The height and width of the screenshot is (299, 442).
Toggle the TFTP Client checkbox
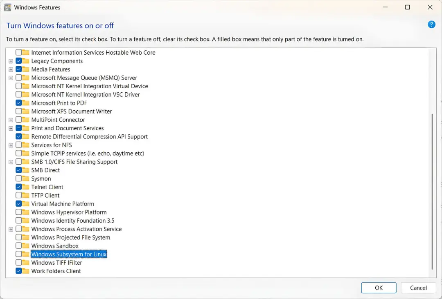point(18,195)
